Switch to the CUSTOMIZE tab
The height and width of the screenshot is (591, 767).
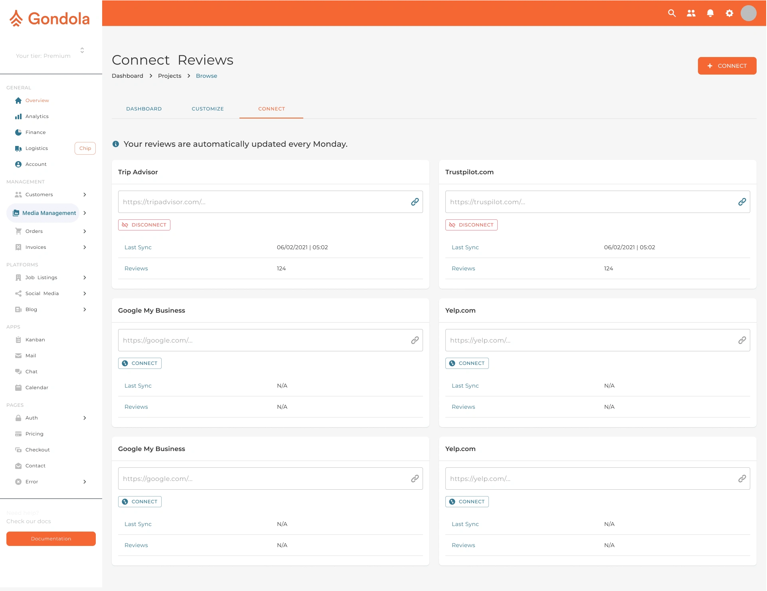coord(208,109)
